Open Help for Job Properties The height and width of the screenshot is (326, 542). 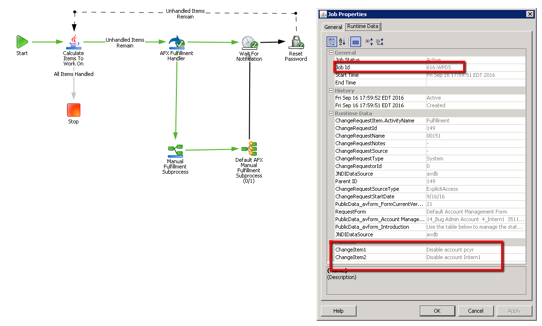click(339, 311)
